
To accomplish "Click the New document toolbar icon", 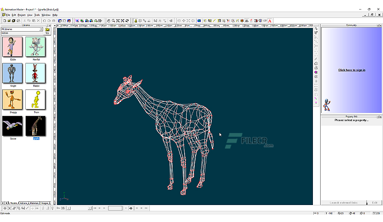I will pos(5,21).
